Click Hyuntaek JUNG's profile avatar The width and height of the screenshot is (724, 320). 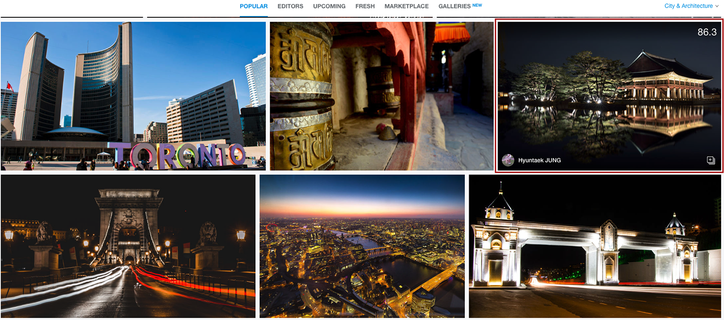(x=508, y=160)
